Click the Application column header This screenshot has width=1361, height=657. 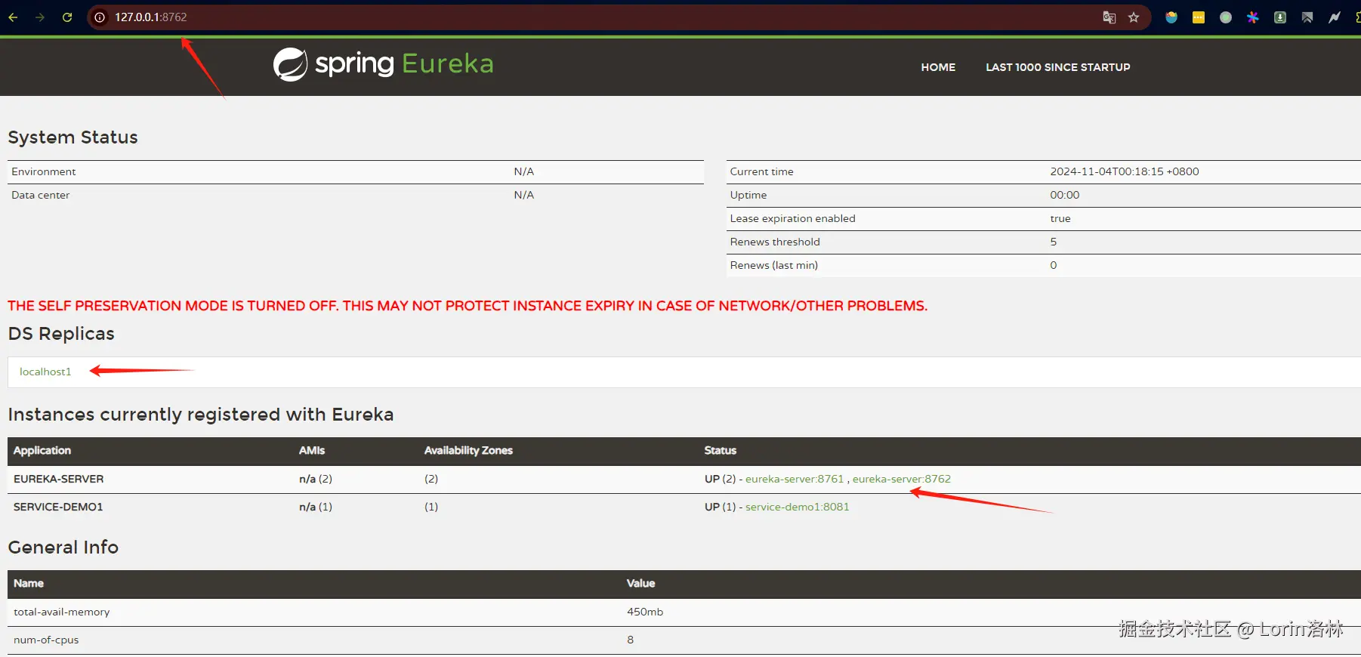click(42, 450)
